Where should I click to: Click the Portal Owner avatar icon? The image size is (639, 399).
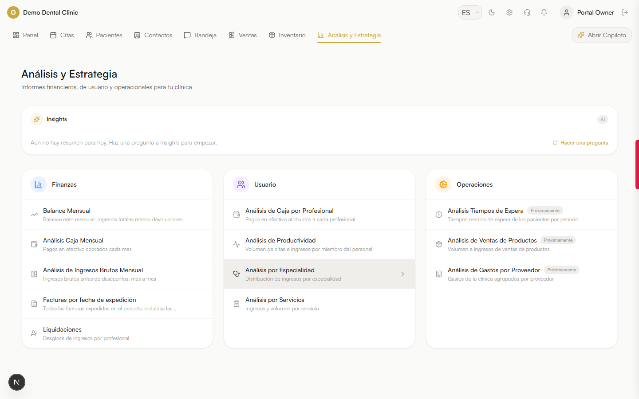567,12
